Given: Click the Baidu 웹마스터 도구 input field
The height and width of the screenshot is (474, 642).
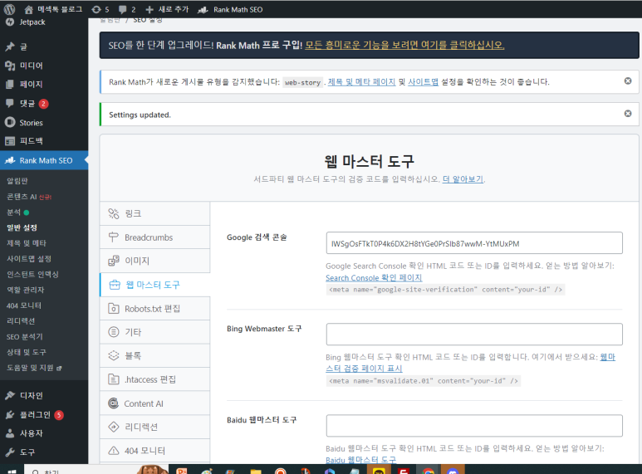Looking at the screenshot, I should pos(474,426).
